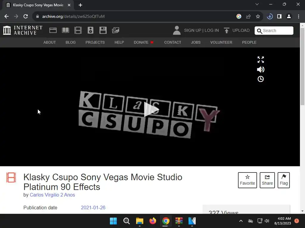Click the page vertical scrollbar thumb
The height and width of the screenshot is (228, 305).
click(x=302, y=66)
